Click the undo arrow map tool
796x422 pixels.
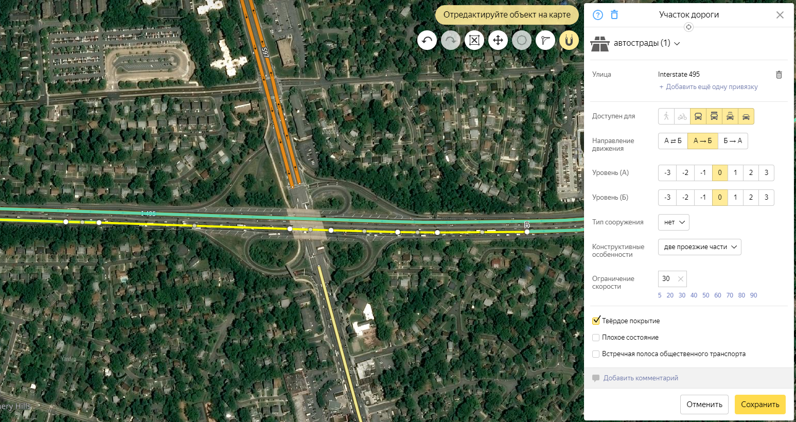tap(427, 40)
